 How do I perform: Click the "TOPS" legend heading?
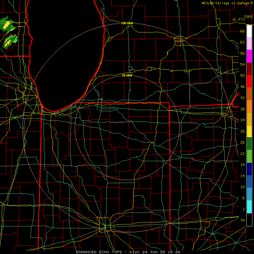point(248,17)
